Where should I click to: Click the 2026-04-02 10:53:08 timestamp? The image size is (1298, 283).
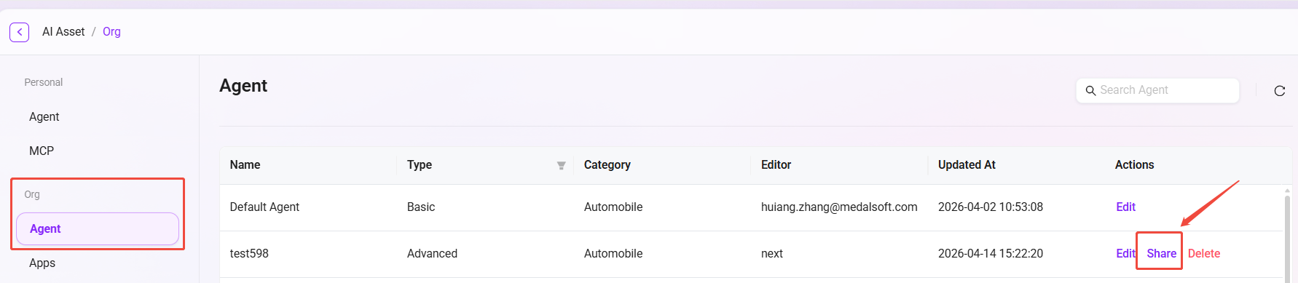point(991,207)
